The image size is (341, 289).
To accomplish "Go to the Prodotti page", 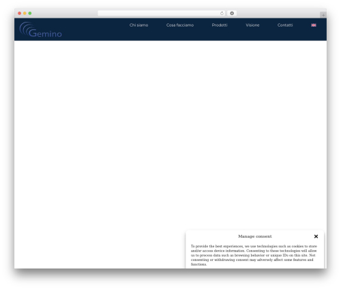I will point(220,25).
